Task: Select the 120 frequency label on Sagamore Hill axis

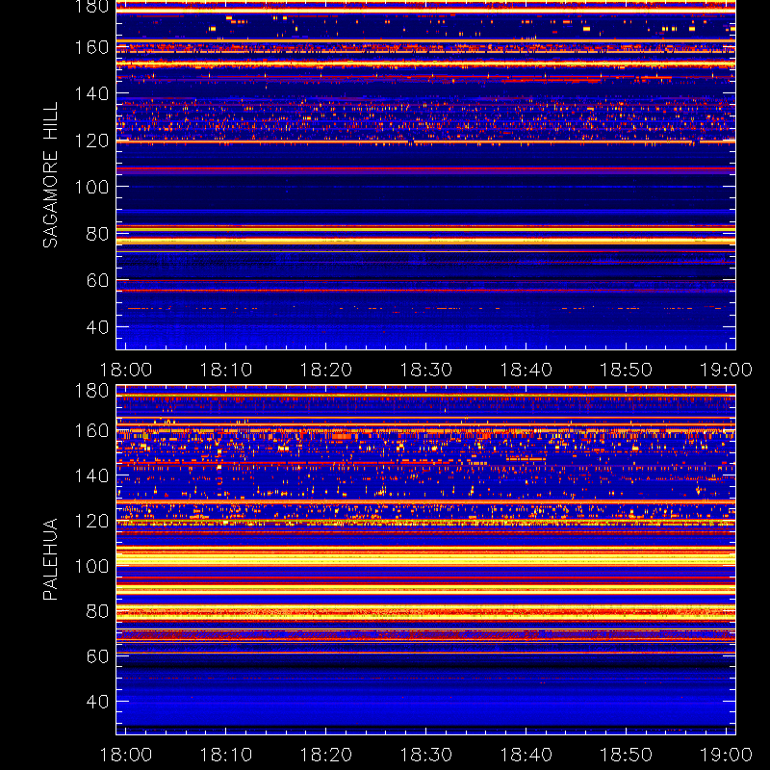Action: [x=91, y=141]
